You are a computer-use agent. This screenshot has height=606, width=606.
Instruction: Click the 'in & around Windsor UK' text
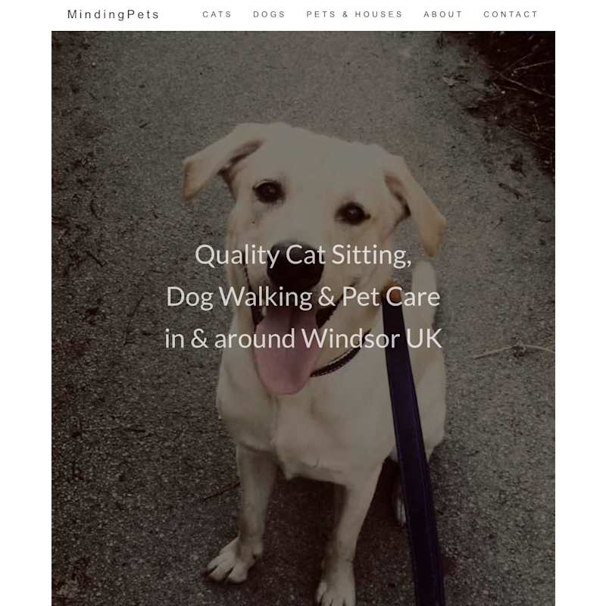(x=303, y=339)
